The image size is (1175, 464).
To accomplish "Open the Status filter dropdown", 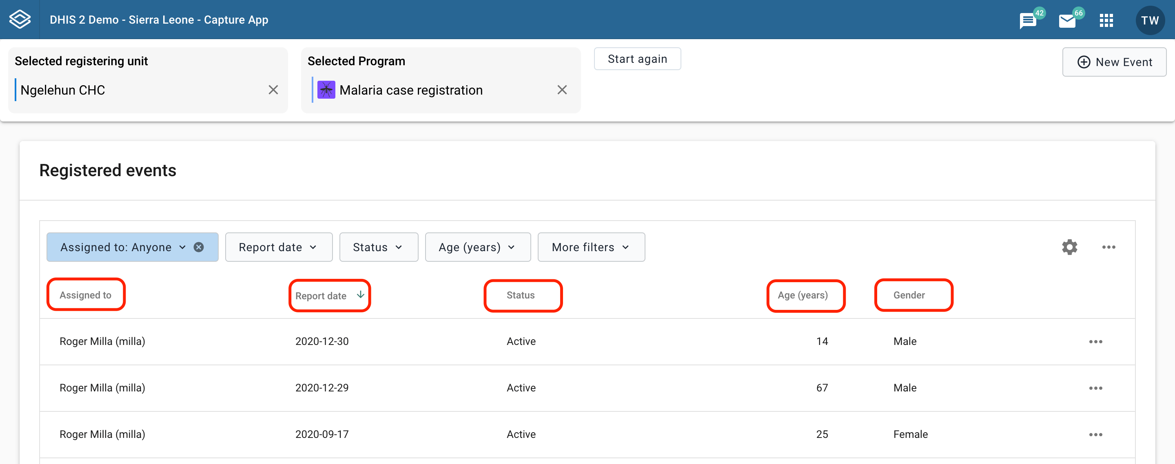I will [x=379, y=247].
